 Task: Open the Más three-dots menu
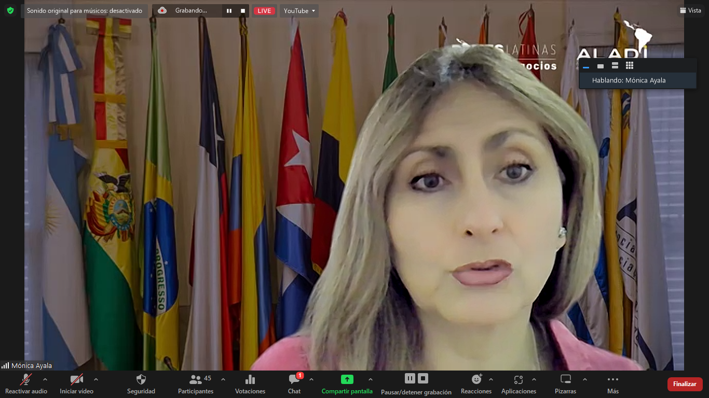pyautogui.click(x=613, y=385)
